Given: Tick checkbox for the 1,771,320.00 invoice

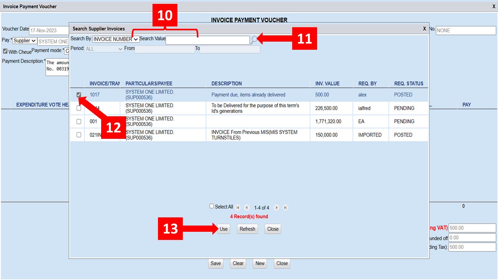Looking at the screenshot, I should pos(79,122).
